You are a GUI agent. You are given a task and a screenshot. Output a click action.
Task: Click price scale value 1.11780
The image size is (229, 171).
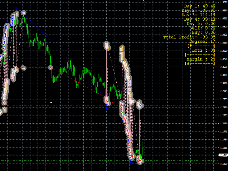click(x=223, y=140)
